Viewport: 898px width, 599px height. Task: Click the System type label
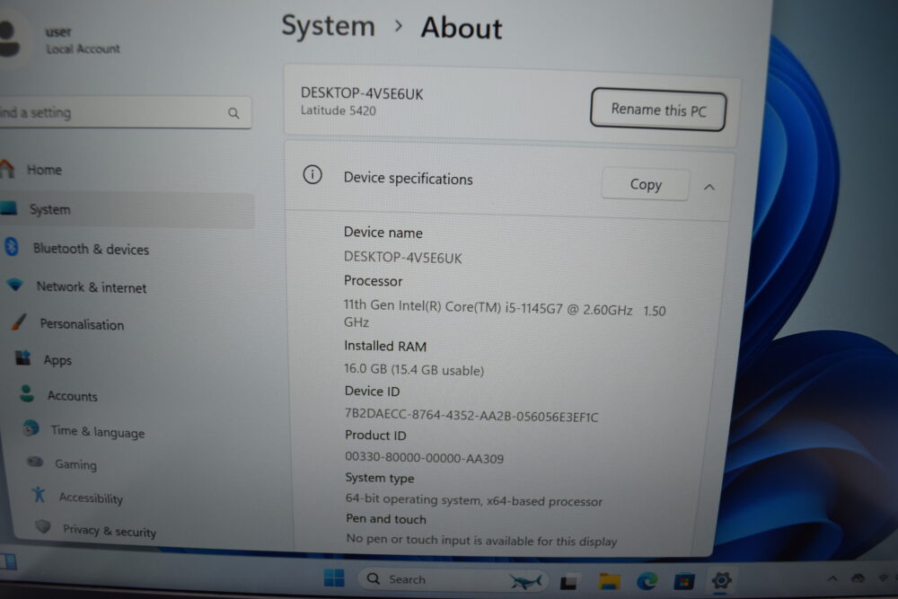click(379, 478)
